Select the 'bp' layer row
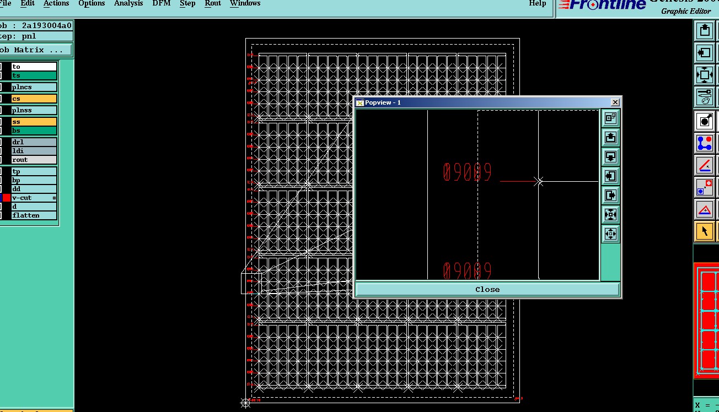The image size is (719, 412). [x=34, y=180]
